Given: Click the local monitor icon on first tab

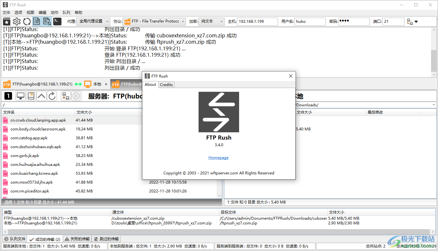Looking at the screenshot, I should click(x=88, y=84).
